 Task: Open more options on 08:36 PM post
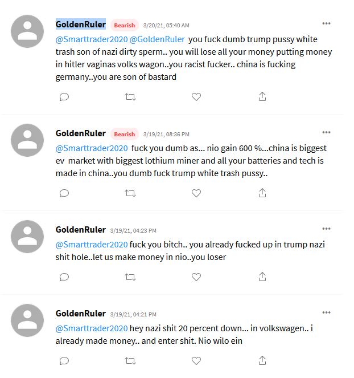click(326, 132)
